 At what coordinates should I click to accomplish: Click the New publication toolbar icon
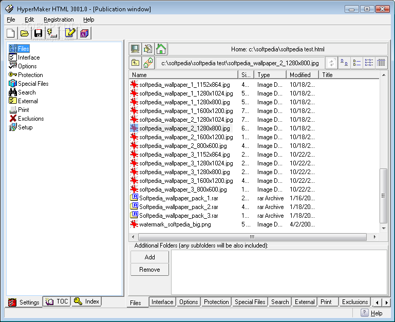pos(11,33)
